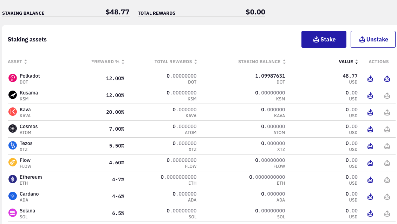Click the unstake action icon for Polkadot

pos(387,79)
